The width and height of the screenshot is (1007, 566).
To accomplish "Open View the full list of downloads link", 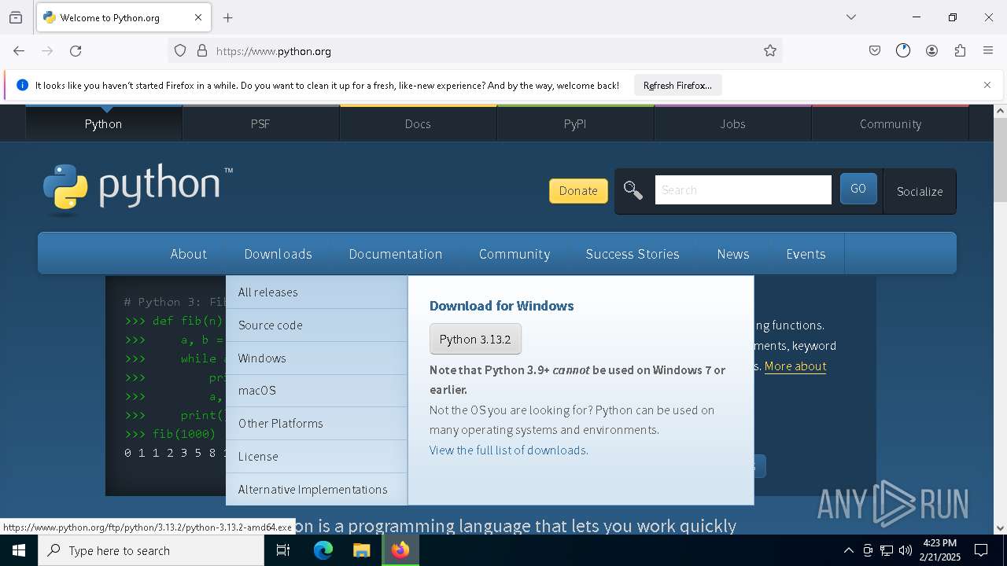I will 508,450.
